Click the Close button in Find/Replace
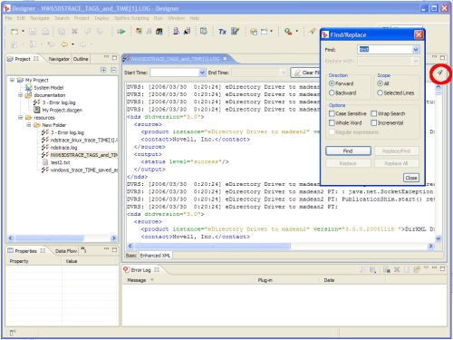This screenshot has height=340, width=453. pyautogui.click(x=411, y=178)
